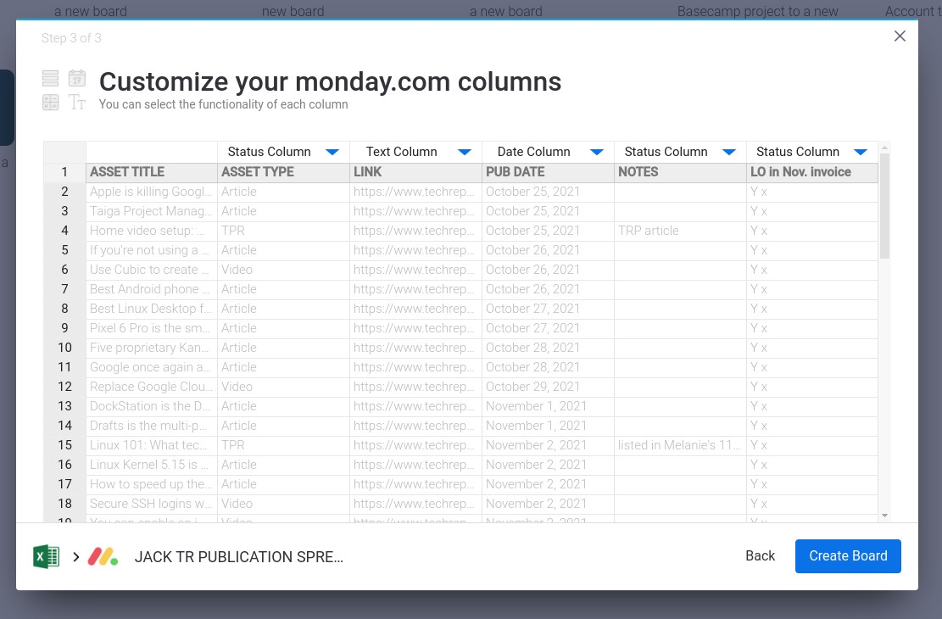The height and width of the screenshot is (619, 942).
Task: Open the Status Column dropdown above NOTES
Action: (x=729, y=152)
